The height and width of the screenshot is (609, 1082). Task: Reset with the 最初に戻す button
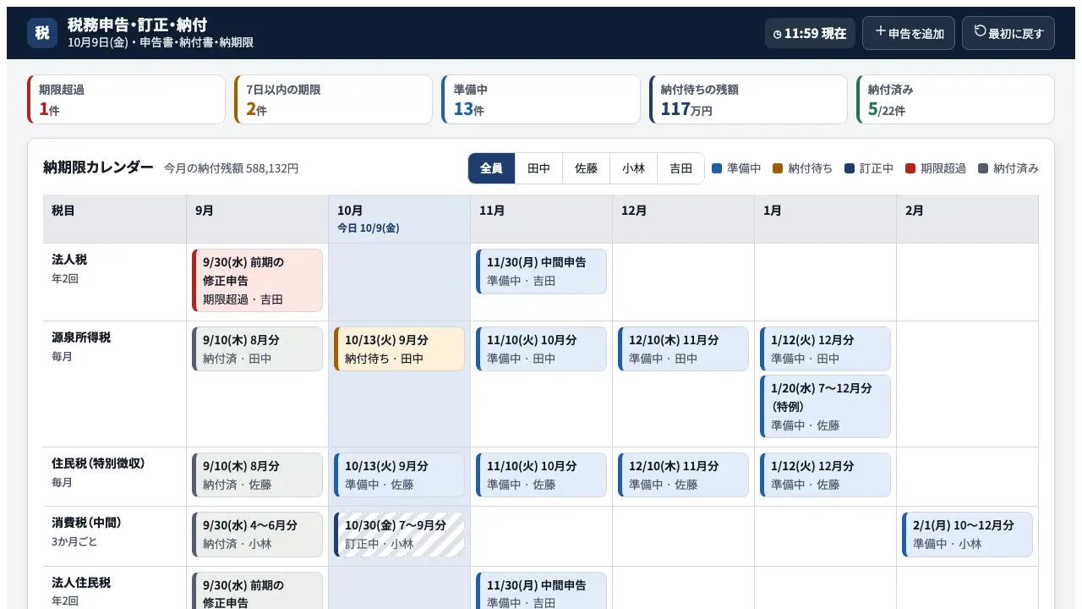1008,33
